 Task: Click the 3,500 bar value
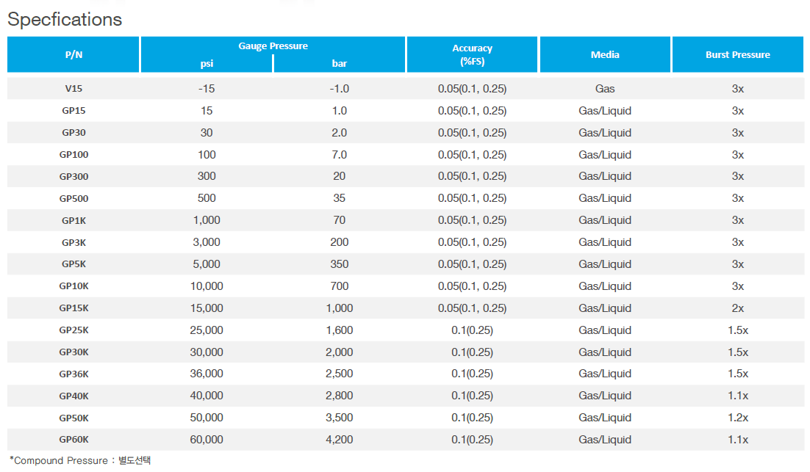tap(340, 418)
